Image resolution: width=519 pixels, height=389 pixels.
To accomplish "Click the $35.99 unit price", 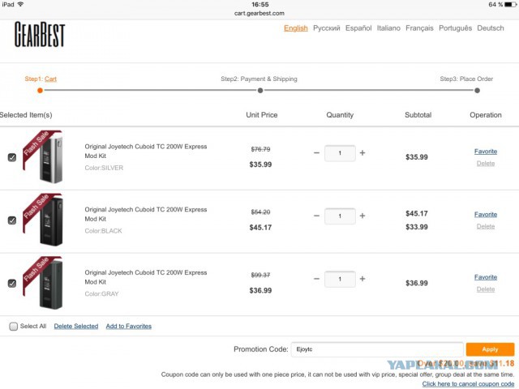I will [260, 165].
